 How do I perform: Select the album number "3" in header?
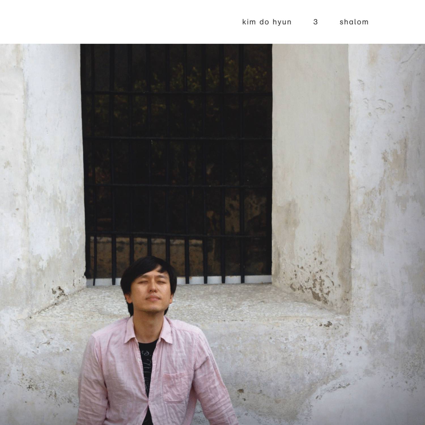tap(316, 22)
